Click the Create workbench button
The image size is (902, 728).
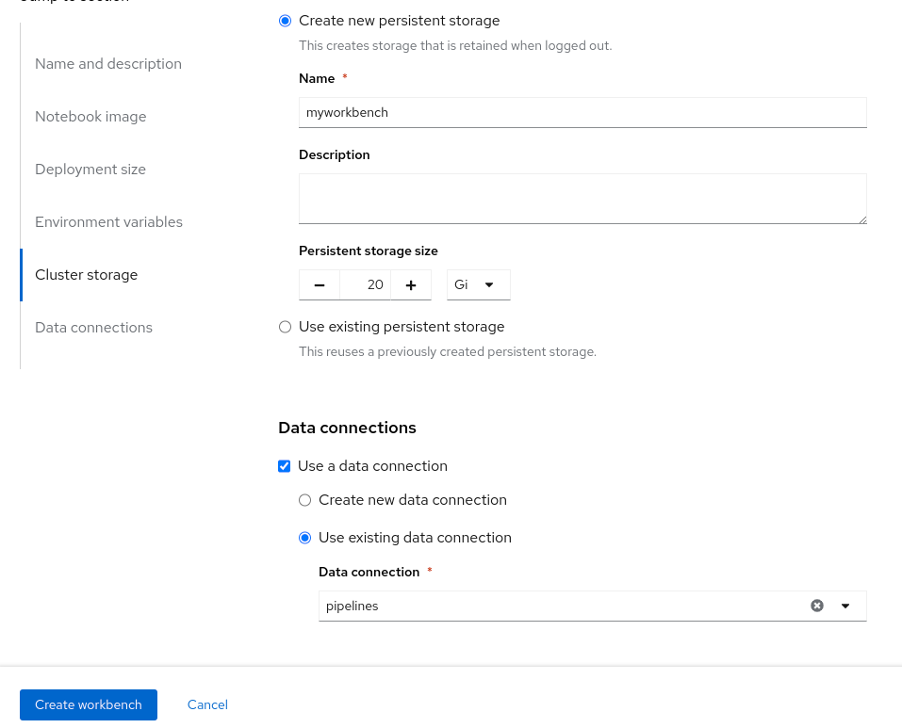point(89,704)
